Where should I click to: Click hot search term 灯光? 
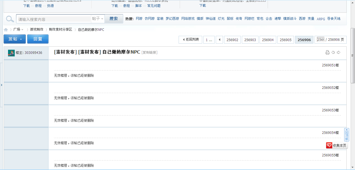coord(221,19)
